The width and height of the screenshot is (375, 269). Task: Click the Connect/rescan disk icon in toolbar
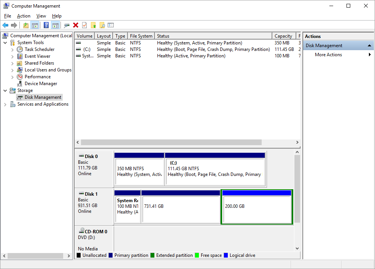(67, 25)
